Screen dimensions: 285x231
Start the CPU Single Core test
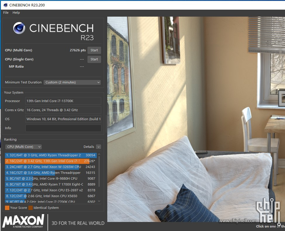tap(94, 59)
